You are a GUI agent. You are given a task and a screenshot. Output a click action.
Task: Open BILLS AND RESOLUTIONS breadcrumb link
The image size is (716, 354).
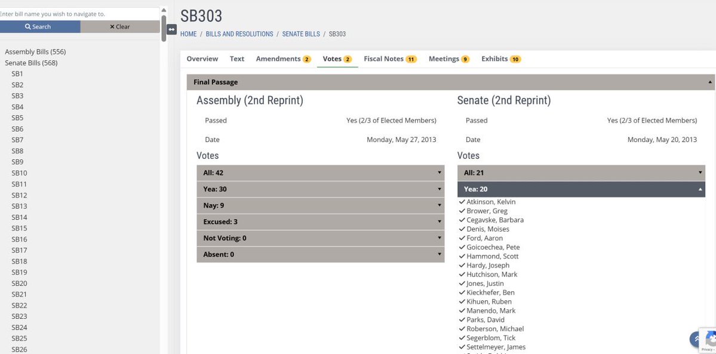(239, 34)
